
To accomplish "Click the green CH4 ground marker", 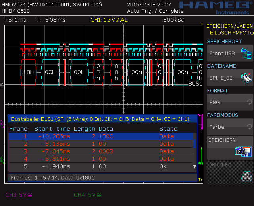I will click(x=2, y=160).
